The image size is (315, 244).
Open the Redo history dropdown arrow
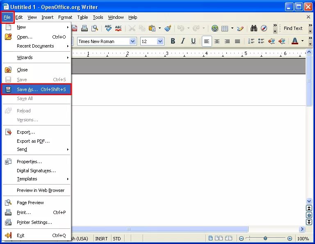coord(203,28)
